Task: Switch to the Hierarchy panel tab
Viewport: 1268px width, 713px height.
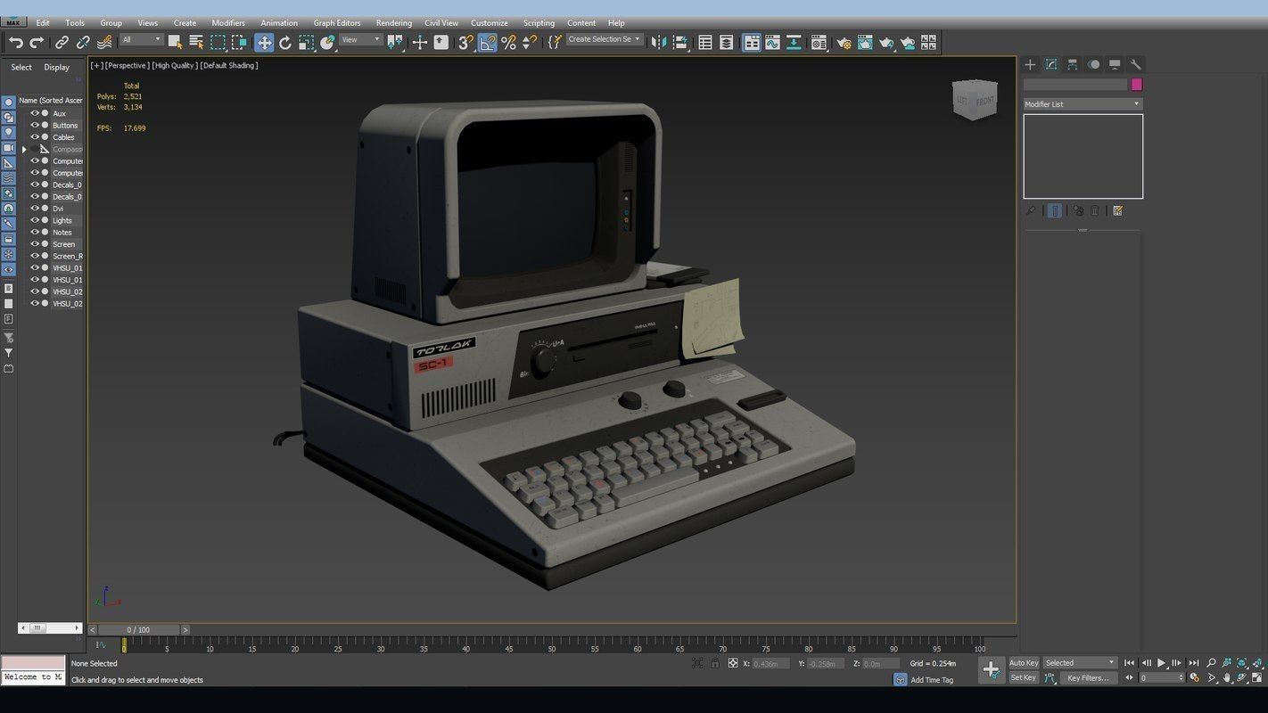Action: (1072, 64)
